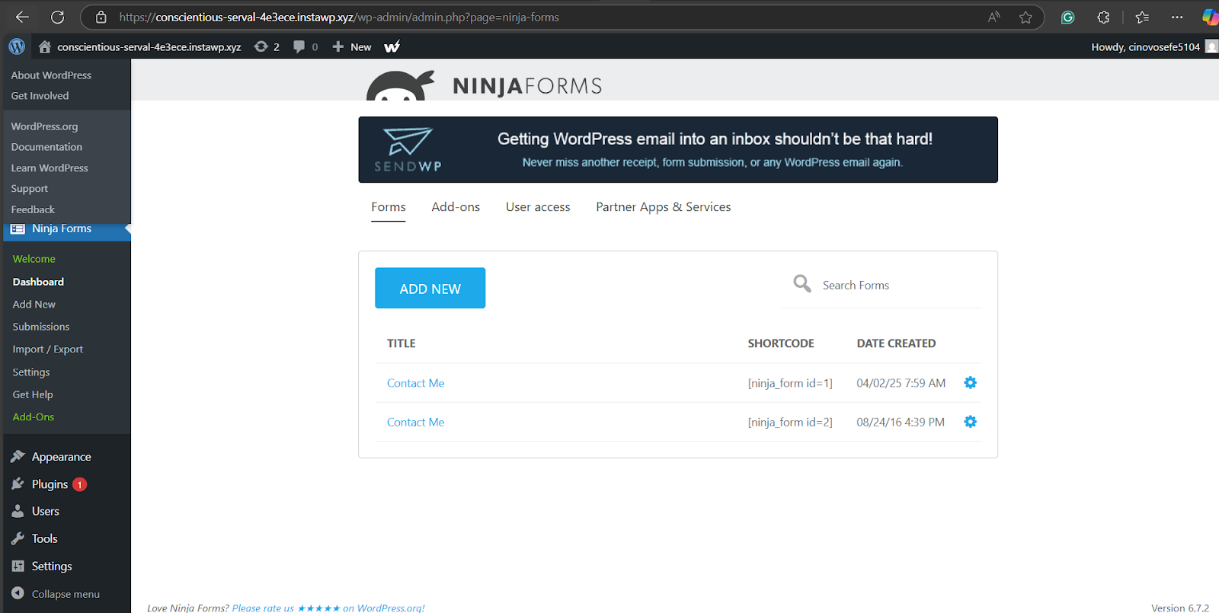Click the rate us on WordPress.org link

pos(328,608)
